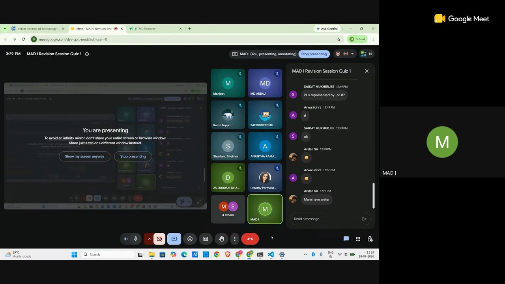This screenshot has height=284, width=505.
Task: Open Brave browser from taskbar
Action: [228, 254]
